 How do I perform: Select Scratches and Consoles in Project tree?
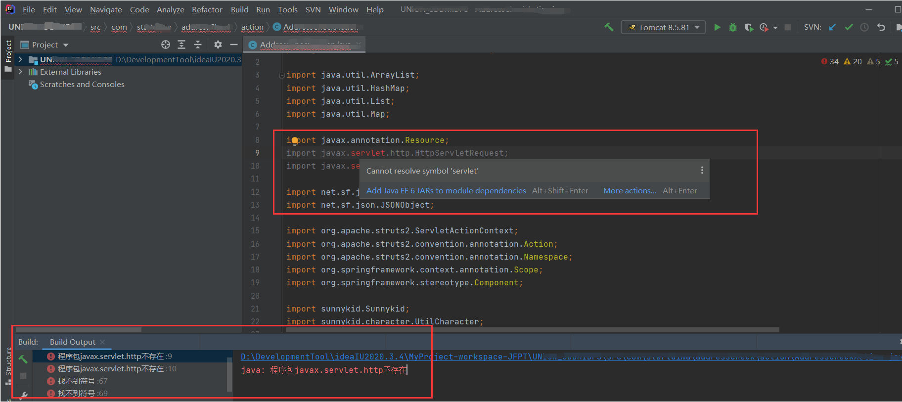82,84
